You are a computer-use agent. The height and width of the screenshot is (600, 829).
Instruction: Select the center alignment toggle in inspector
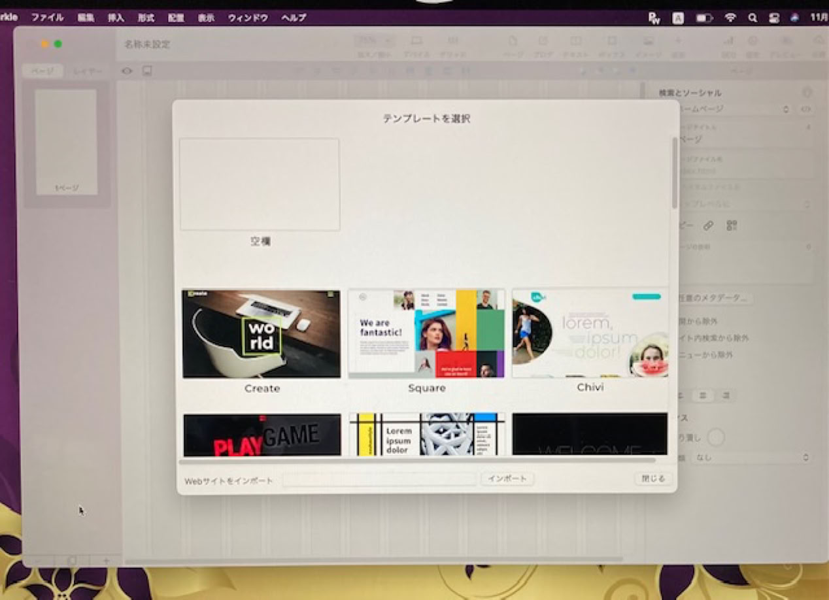point(703,395)
